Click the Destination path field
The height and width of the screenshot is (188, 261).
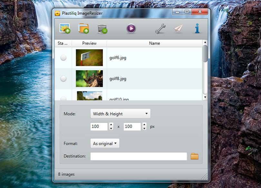coord(139,156)
